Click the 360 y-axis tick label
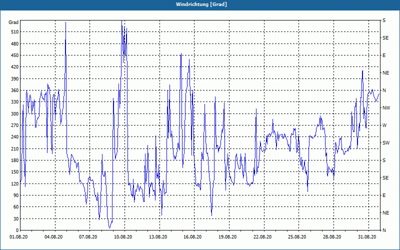The image size is (400, 250). [x=15, y=90]
